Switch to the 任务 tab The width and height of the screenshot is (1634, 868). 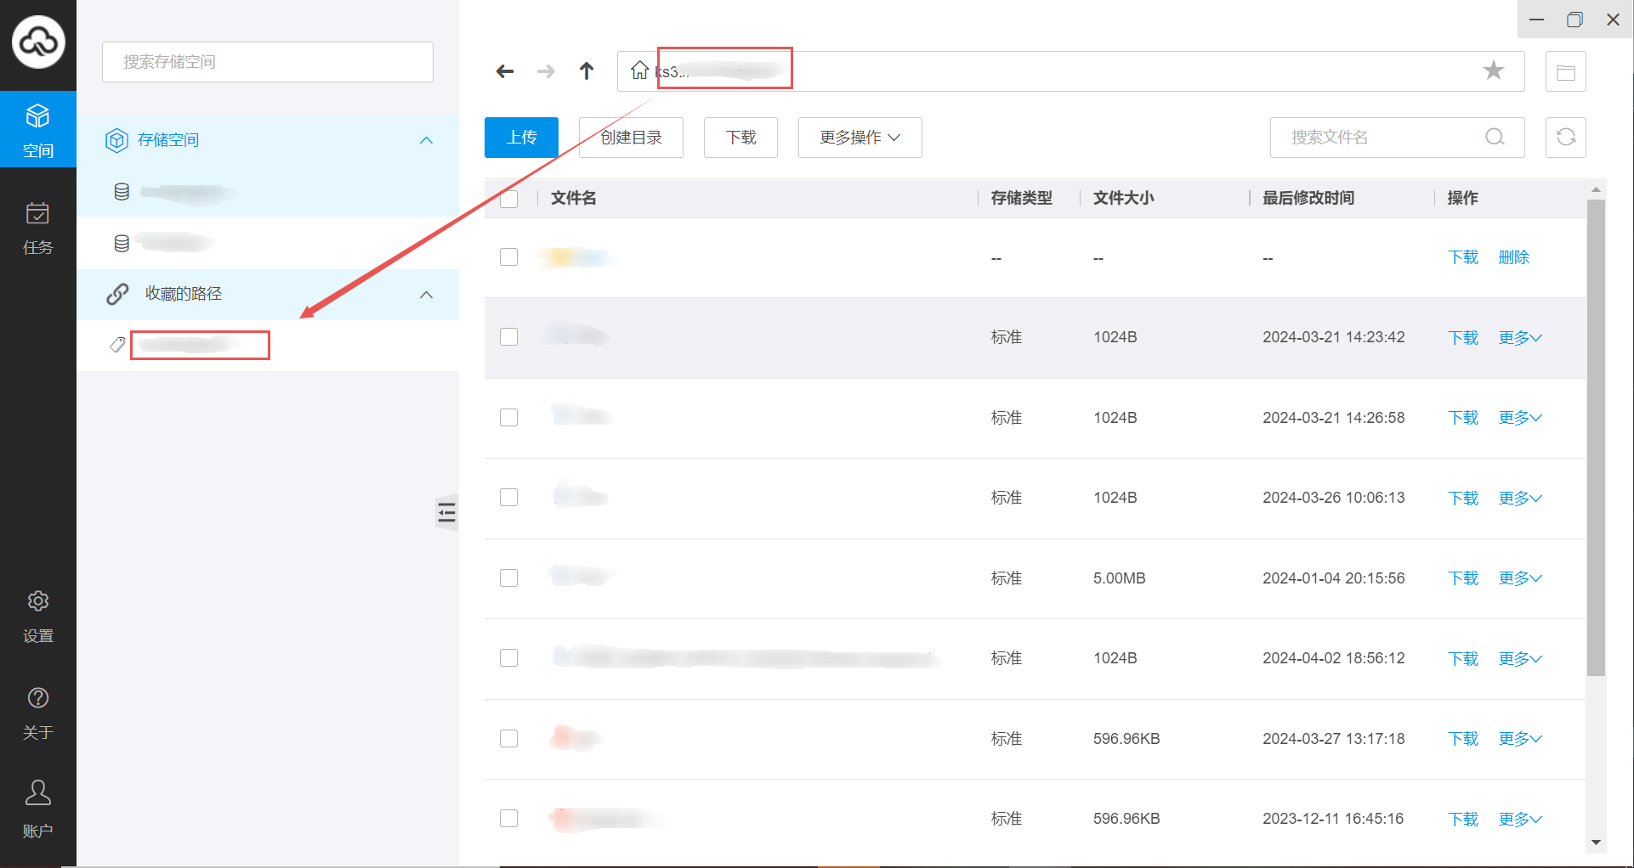click(38, 228)
